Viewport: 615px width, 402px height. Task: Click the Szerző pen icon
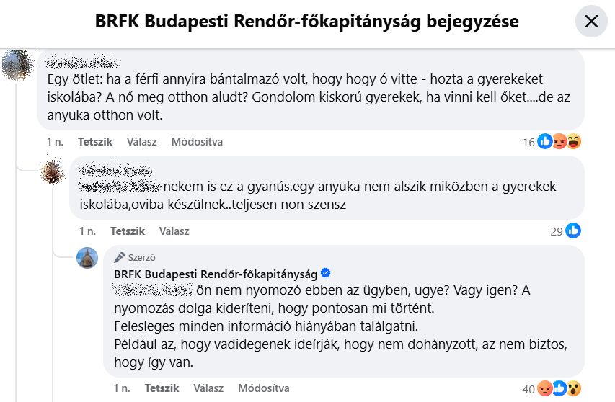point(119,257)
